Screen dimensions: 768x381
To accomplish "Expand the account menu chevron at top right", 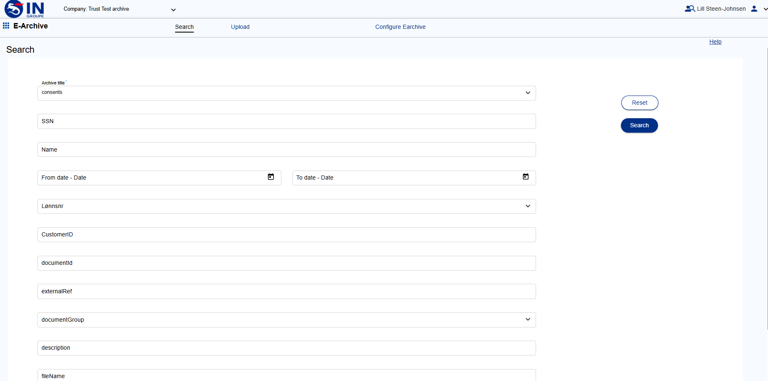I will point(764,9).
